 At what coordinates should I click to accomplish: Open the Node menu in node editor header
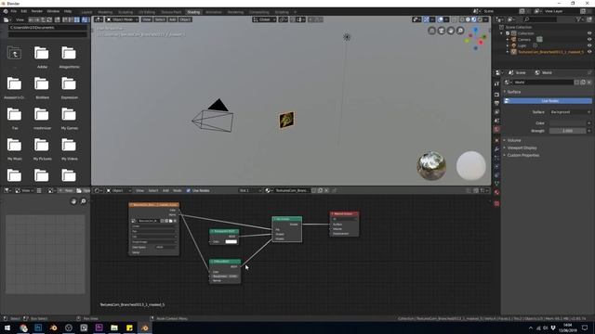click(178, 190)
